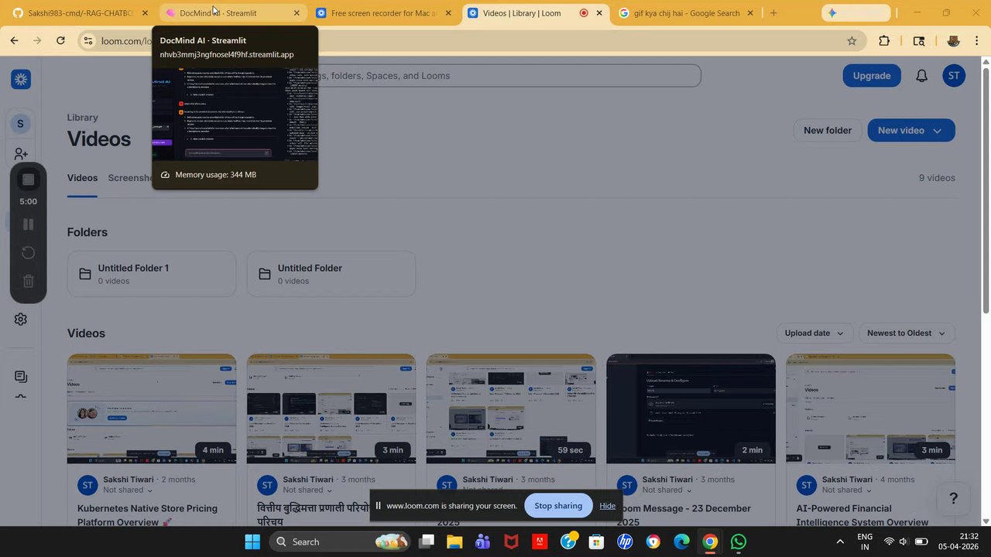Image resolution: width=991 pixels, height=557 pixels.
Task: Open WhatsApp from the taskbar
Action: coord(739,542)
